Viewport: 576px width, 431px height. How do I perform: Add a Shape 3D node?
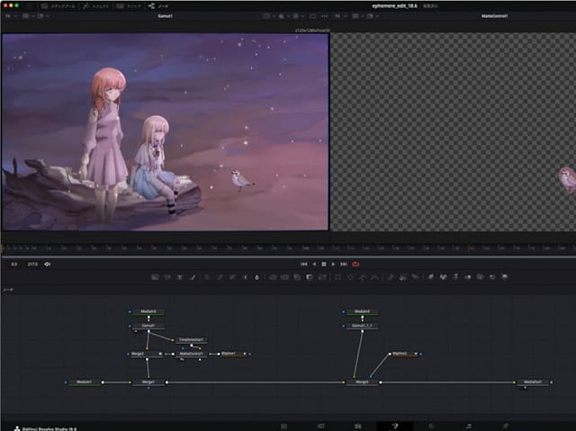443,277
